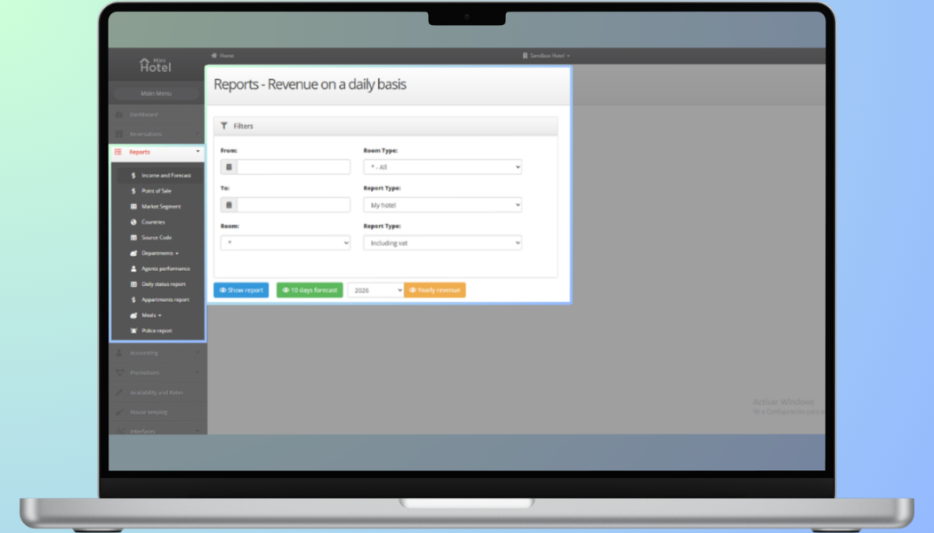Click the Yearly revenue button

[x=435, y=290]
